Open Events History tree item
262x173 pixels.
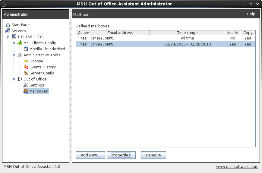(x=43, y=67)
